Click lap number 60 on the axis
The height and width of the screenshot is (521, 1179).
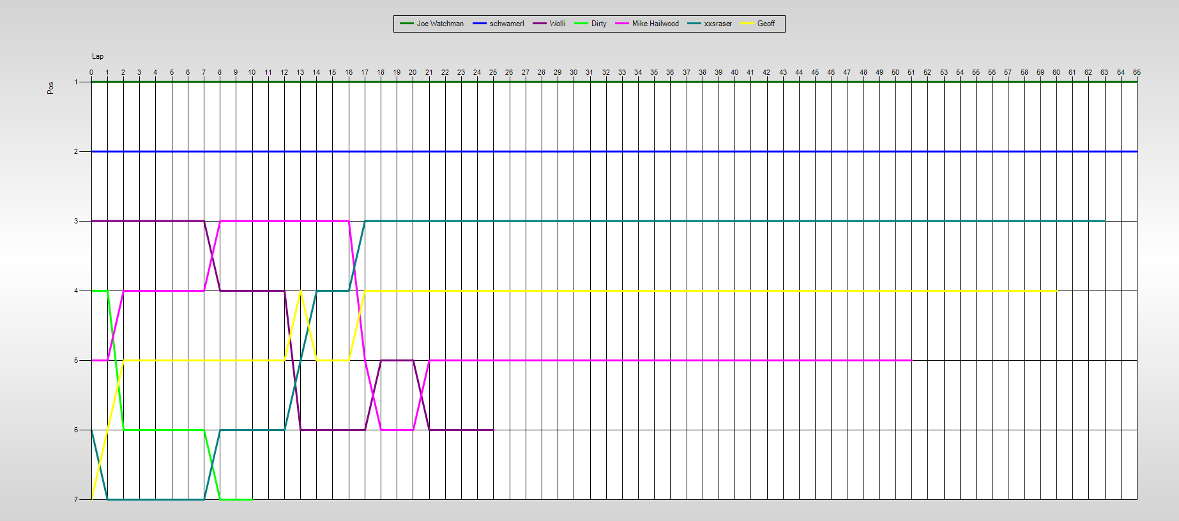click(x=1056, y=72)
